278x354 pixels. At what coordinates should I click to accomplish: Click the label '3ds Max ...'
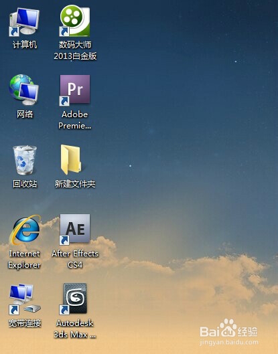(75, 335)
